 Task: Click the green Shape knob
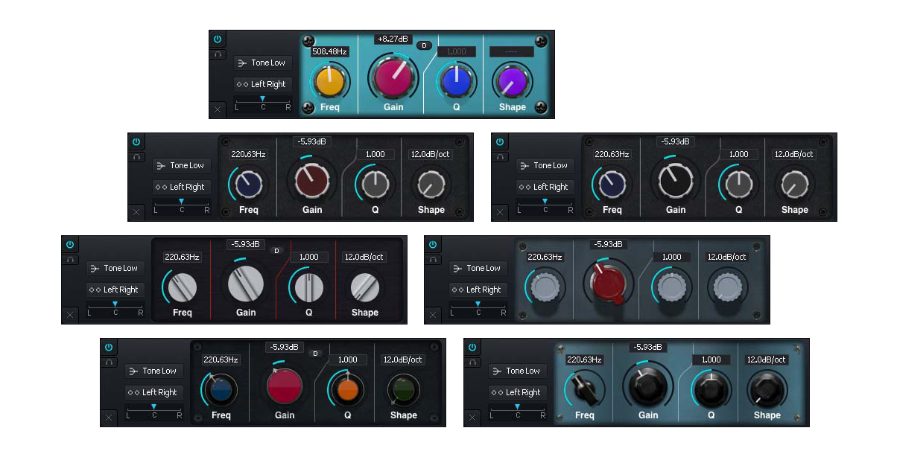coord(403,388)
